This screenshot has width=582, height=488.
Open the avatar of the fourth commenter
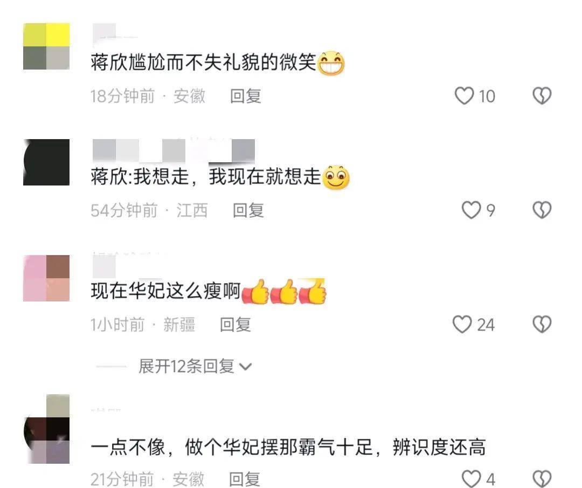coord(46,429)
